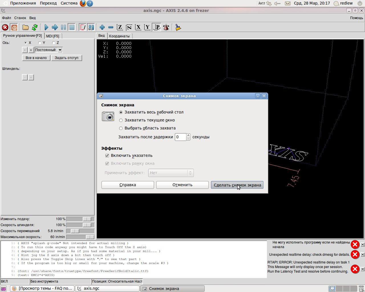This screenshot has width=365, height=292.
Task: Switch to the FAQ browser window in taskbar
Action: coord(42,289)
